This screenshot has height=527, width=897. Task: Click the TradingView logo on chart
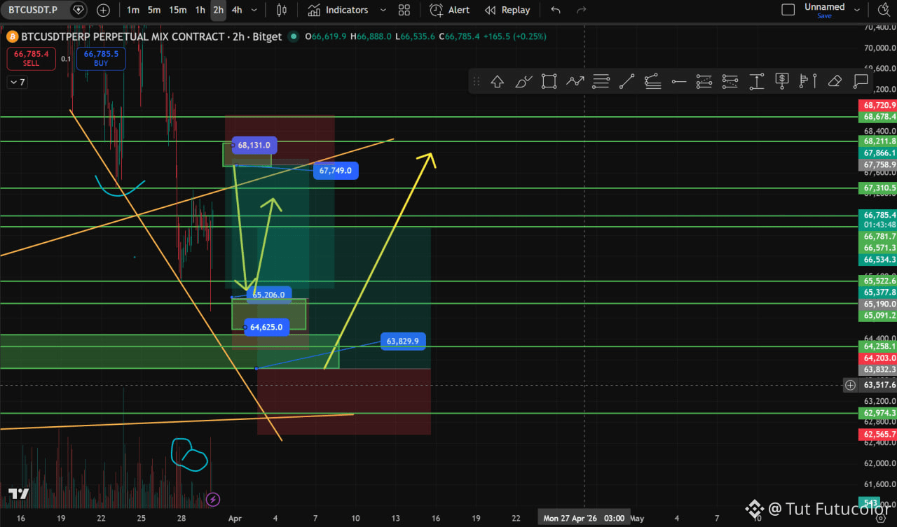pyautogui.click(x=18, y=494)
